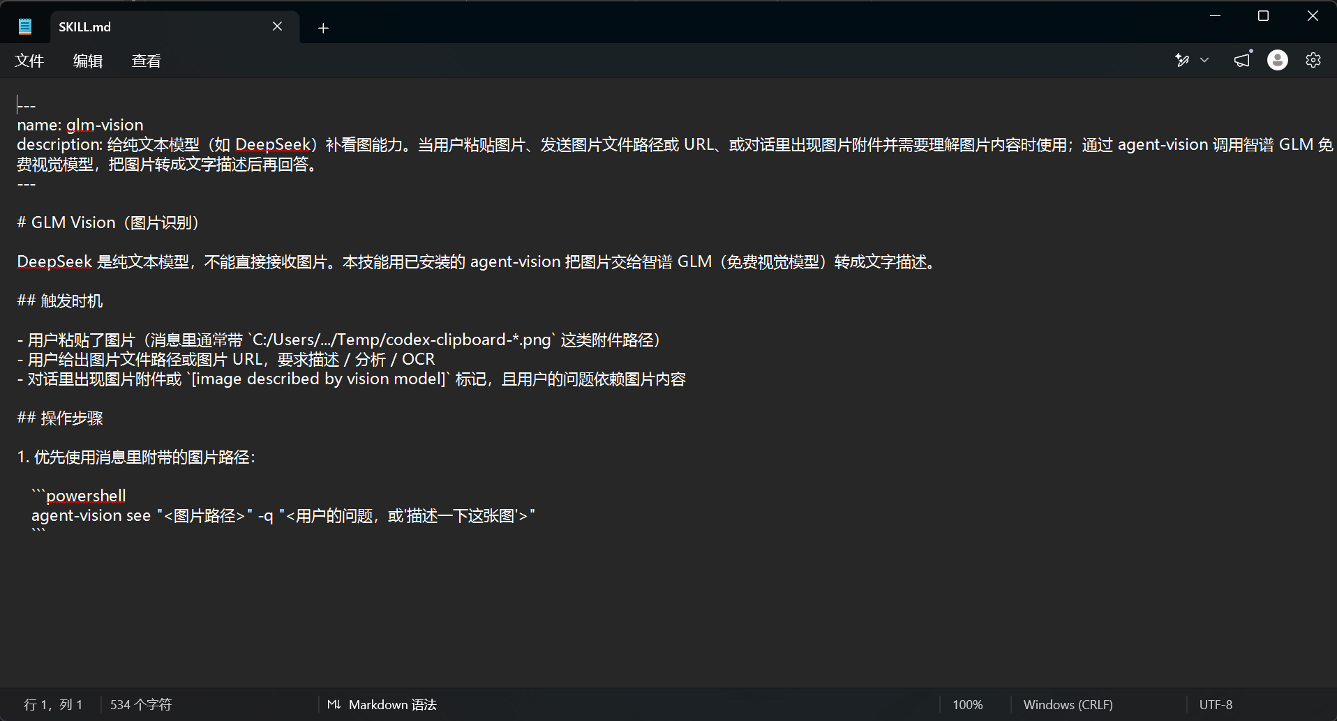This screenshot has width=1337, height=721.
Task: Expand the rewrite dropdown chevron
Action: (x=1204, y=61)
